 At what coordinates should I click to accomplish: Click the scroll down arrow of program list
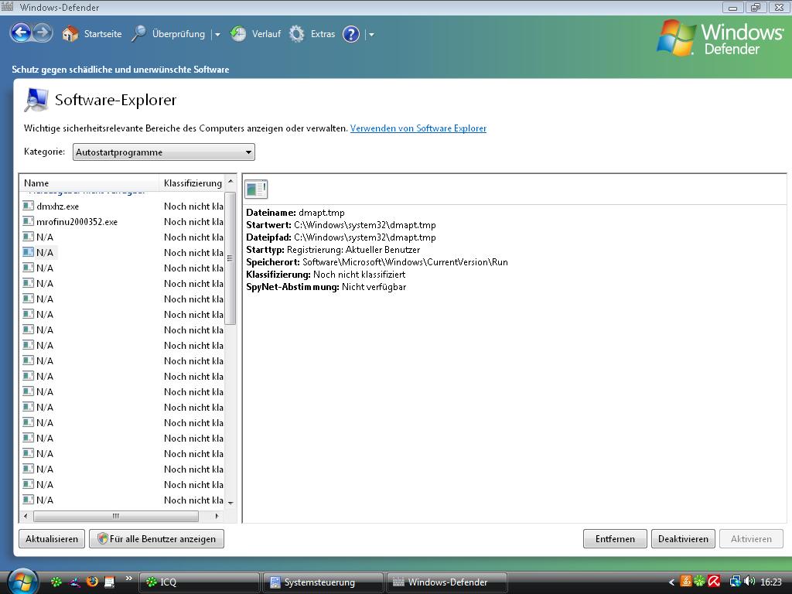point(230,503)
